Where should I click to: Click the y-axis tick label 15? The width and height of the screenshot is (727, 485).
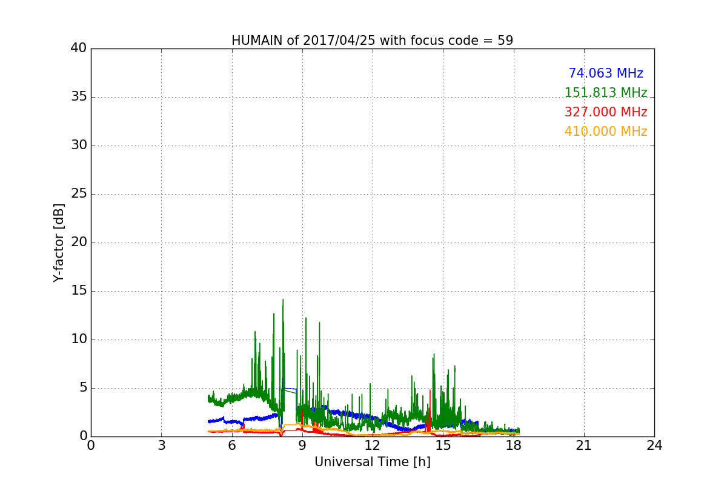[78, 291]
